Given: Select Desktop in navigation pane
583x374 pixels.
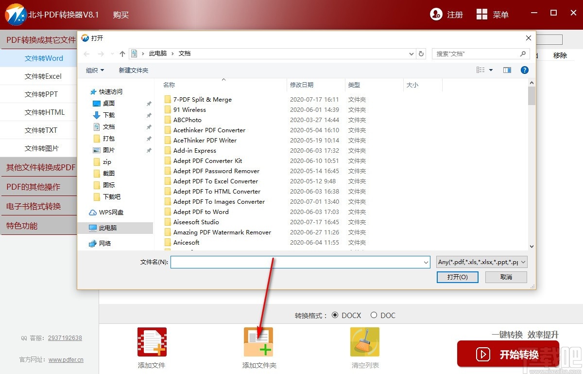Looking at the screenshot, I should point(109,103).
